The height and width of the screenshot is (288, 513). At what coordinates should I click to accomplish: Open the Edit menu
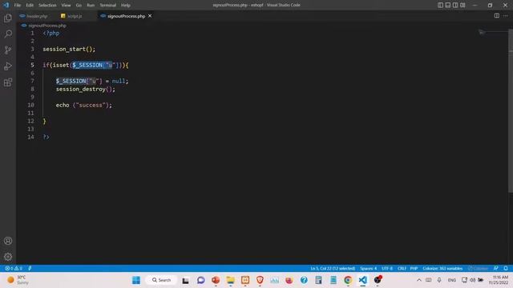(30, 6)
